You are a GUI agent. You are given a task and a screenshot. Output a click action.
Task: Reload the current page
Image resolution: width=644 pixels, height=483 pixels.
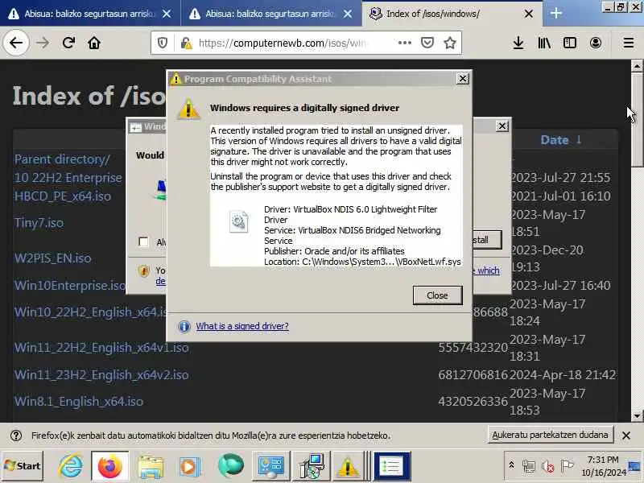point(68,43)
